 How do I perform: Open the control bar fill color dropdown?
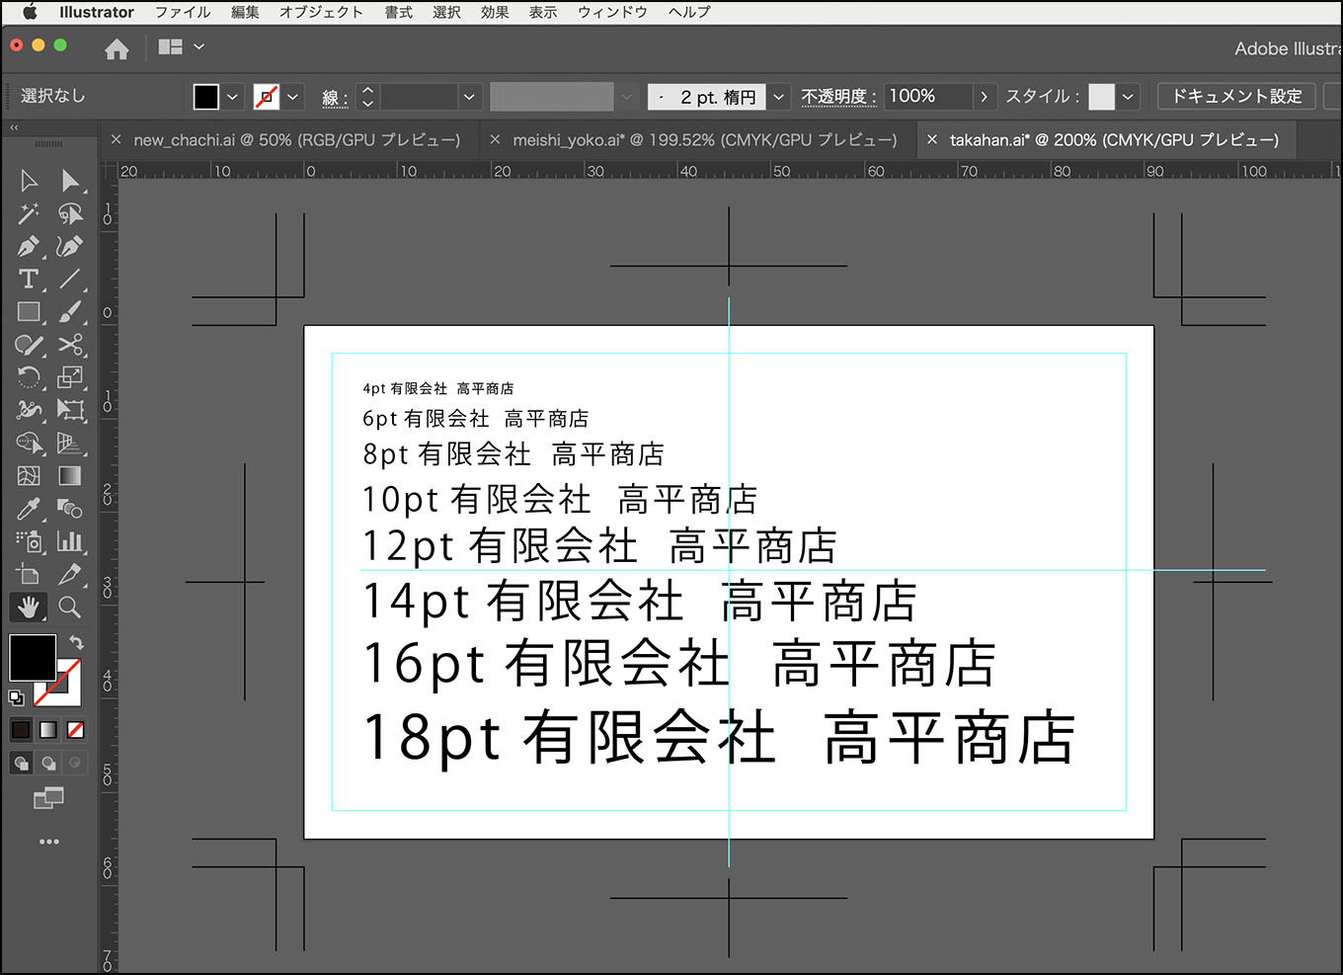pyautogui.click(x=232, y=97)
